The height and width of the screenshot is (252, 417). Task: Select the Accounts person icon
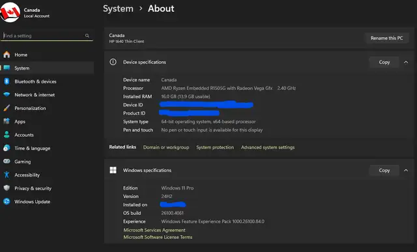7,135
